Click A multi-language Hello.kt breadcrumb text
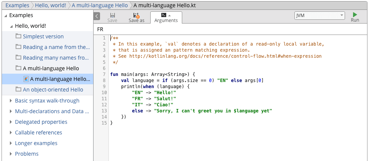This screenshot has width=369, height=161. [165, 5]
